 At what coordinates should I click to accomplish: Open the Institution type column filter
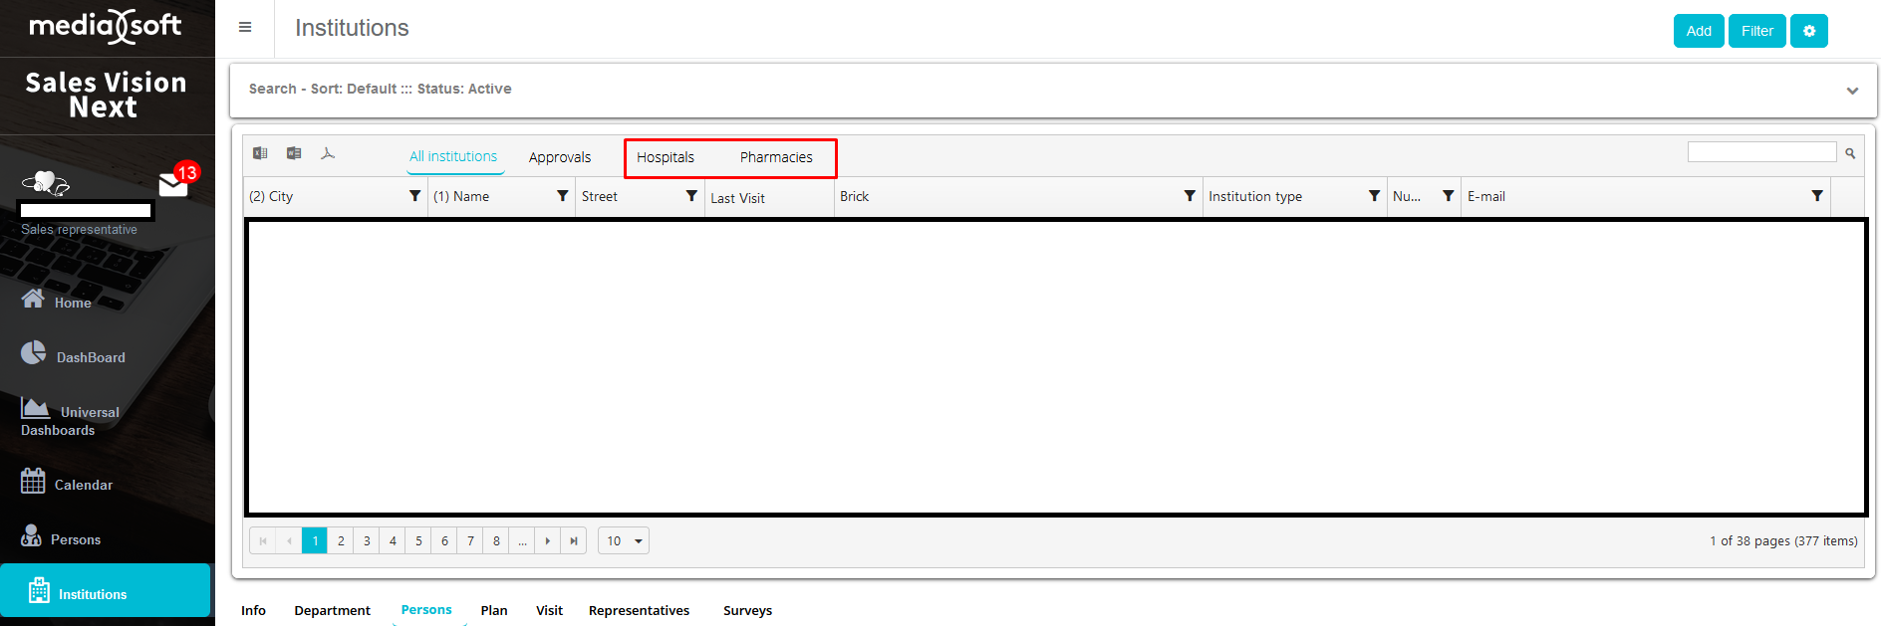(1374, 196)
